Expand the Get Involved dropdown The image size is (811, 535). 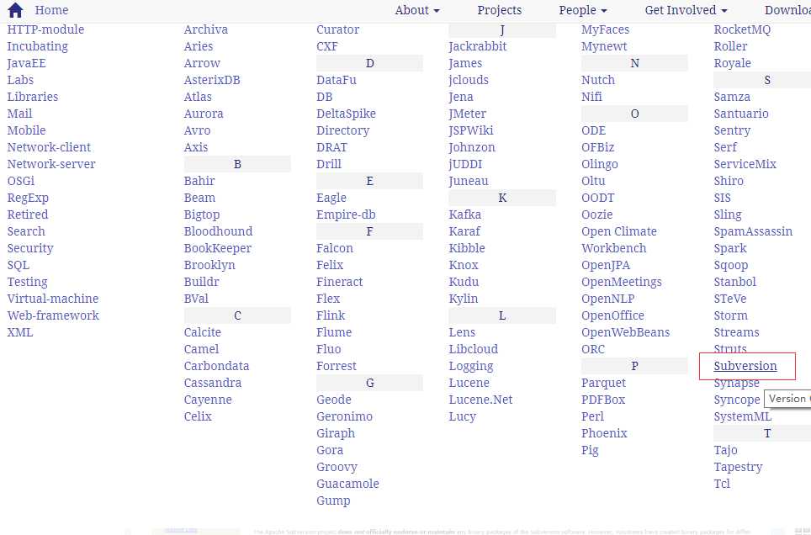pyautogui.click(x=686, y=10)
